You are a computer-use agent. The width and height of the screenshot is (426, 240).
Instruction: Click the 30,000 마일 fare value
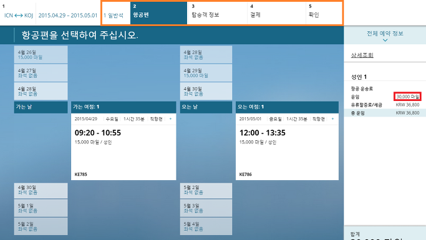407,97
